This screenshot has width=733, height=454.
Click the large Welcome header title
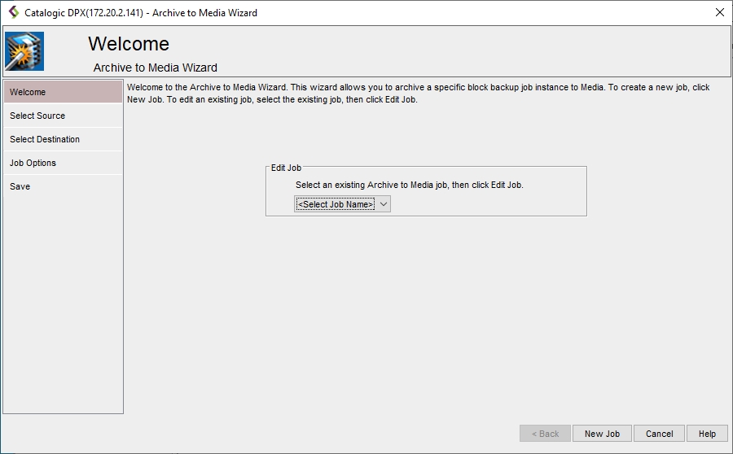point(129,44)
